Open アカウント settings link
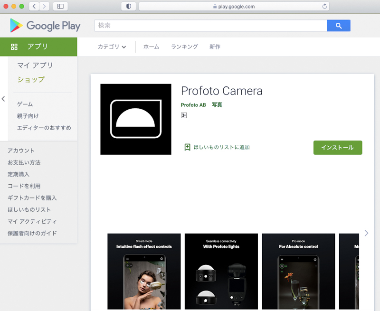Screen dimensions: 380x311 (x=21, y=151)
